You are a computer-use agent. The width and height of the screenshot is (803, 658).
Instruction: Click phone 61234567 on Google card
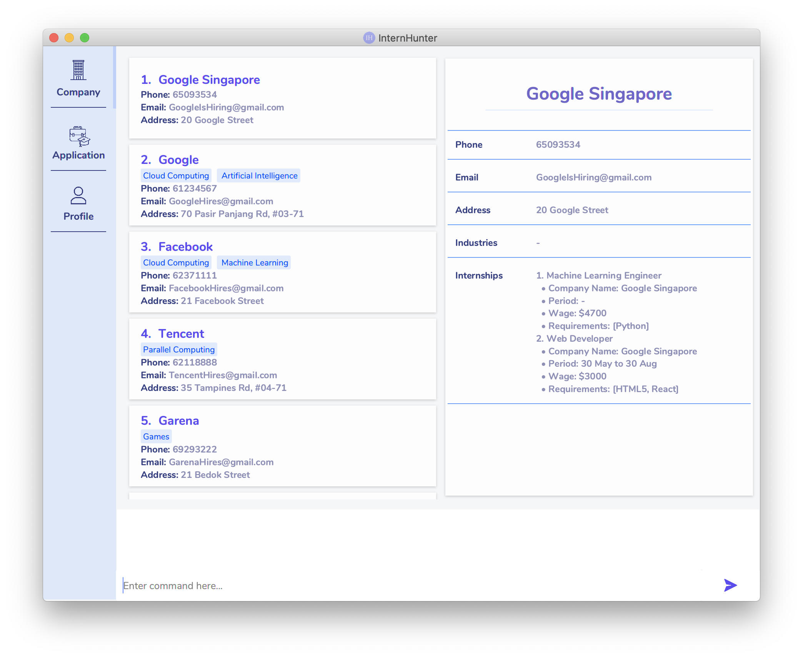pyautogui.click(x=195, y=189)
